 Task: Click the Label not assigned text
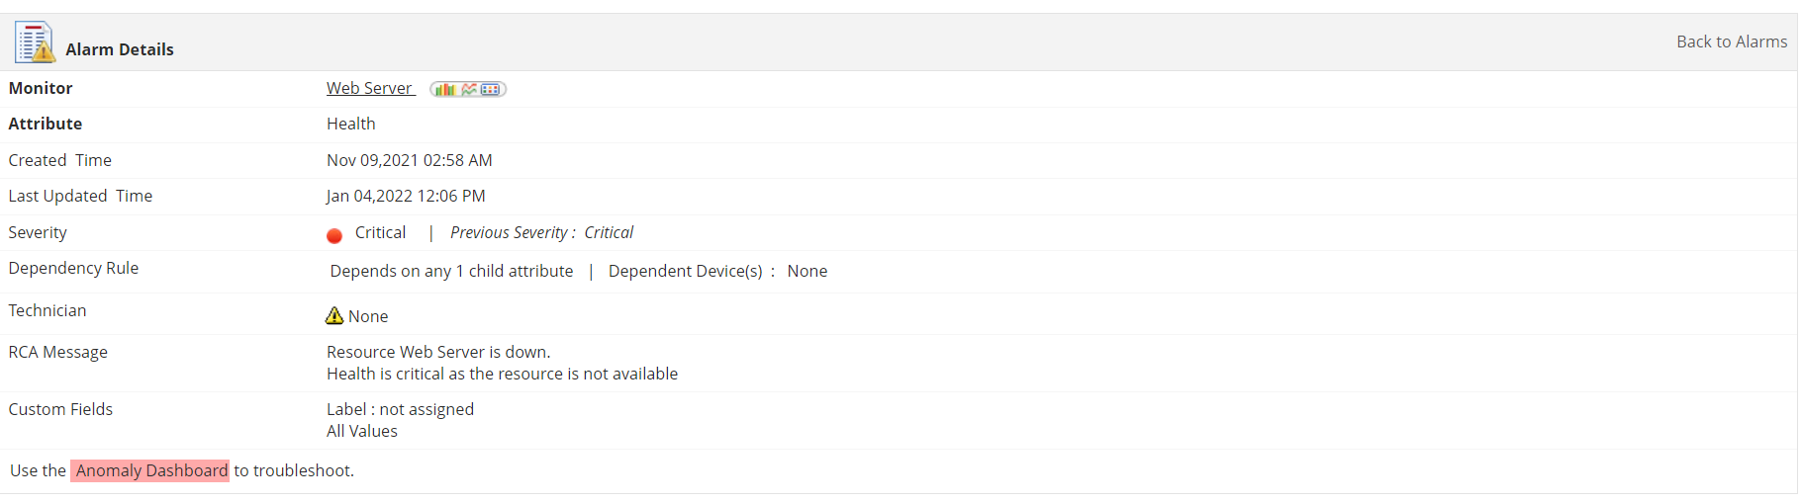(400, 409)
